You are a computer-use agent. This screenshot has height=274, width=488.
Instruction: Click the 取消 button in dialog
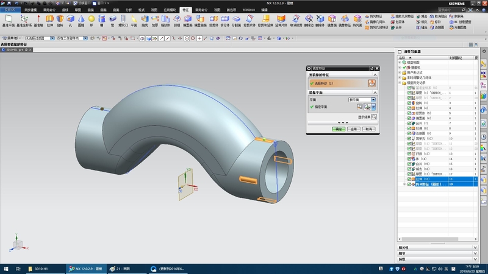(x=368, y=129)
